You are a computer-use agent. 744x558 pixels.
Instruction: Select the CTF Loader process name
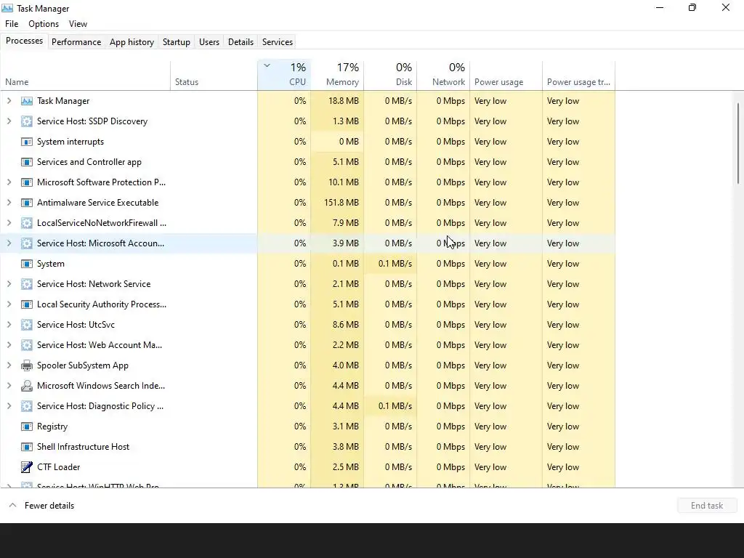(58, 467)
